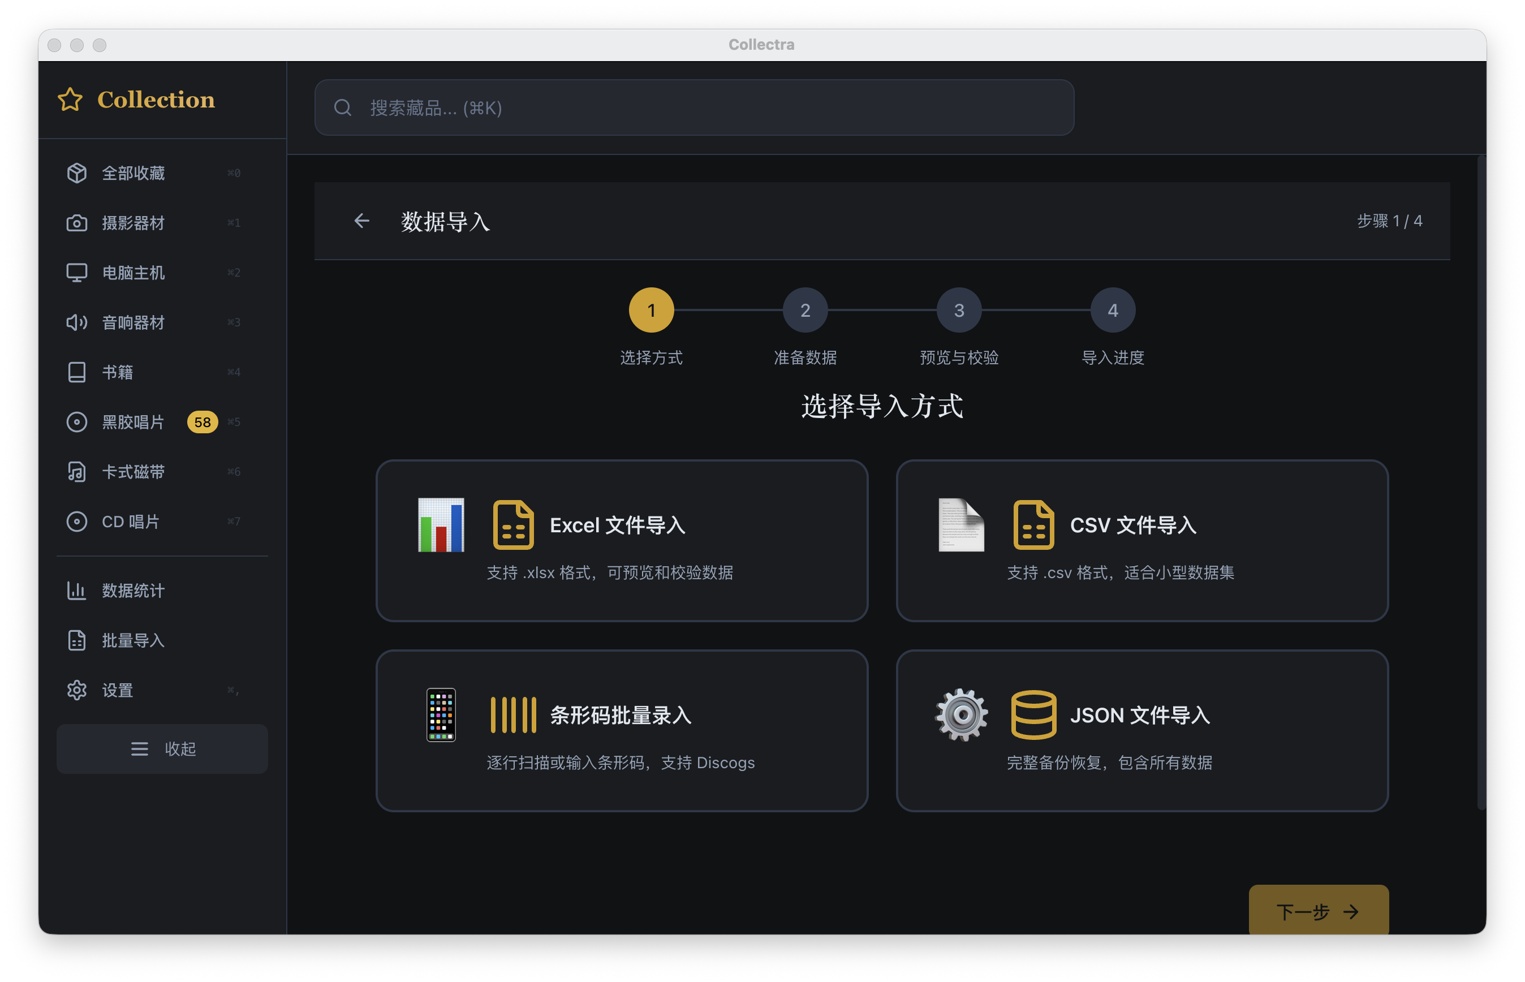
Task: Click 逐行扫描或输入条形码 description text
Action: (621, 762)
